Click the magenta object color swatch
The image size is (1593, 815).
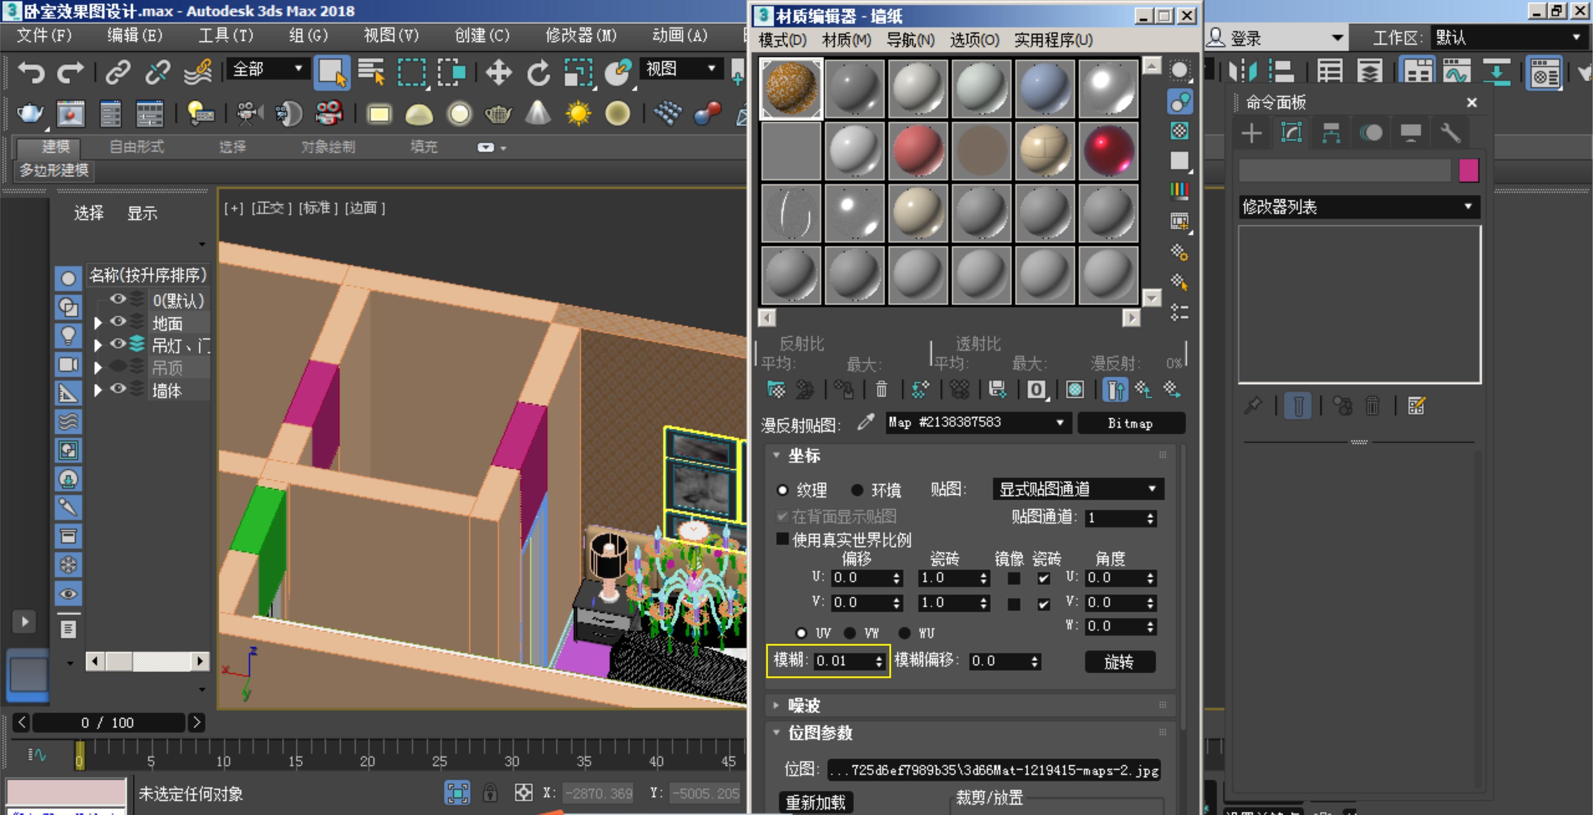[x=1469, y=170]
